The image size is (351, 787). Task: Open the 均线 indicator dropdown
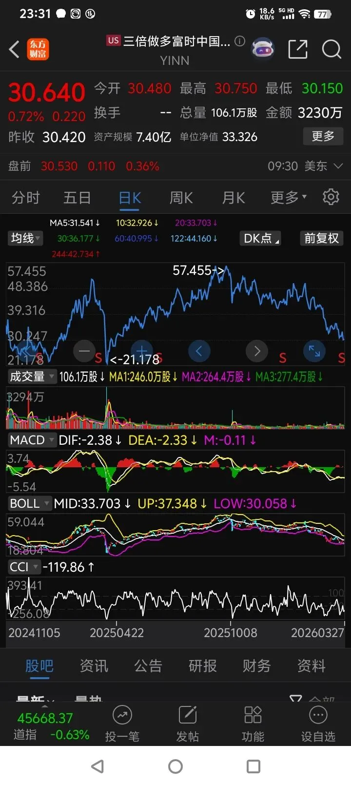click(25, 238)
